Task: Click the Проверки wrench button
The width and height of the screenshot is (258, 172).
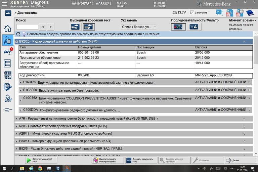Action: (x=208, y=160)
